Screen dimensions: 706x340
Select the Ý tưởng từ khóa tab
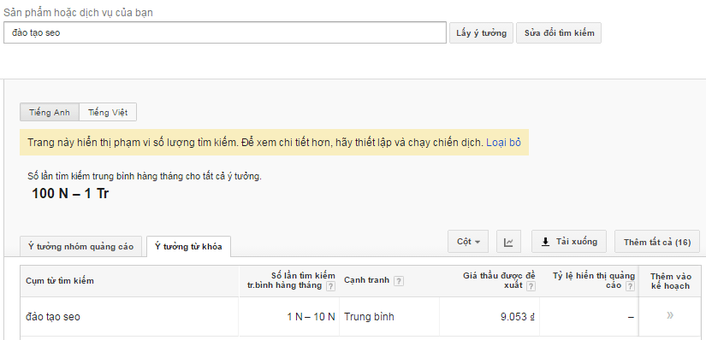188,246
